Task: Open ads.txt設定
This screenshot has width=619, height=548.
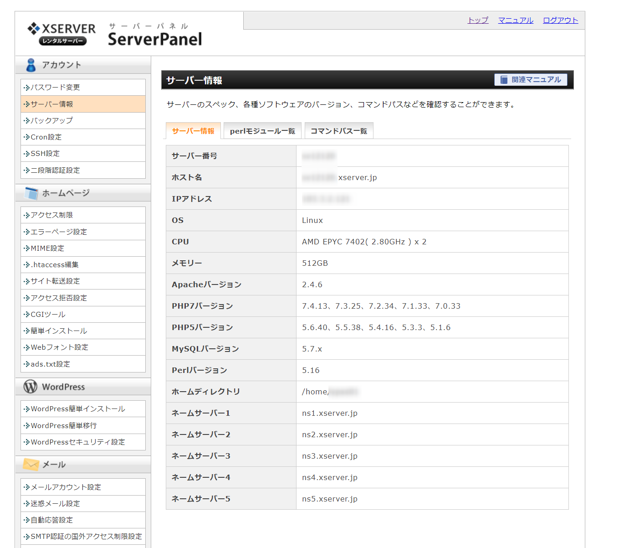Action: coord(83,364)
